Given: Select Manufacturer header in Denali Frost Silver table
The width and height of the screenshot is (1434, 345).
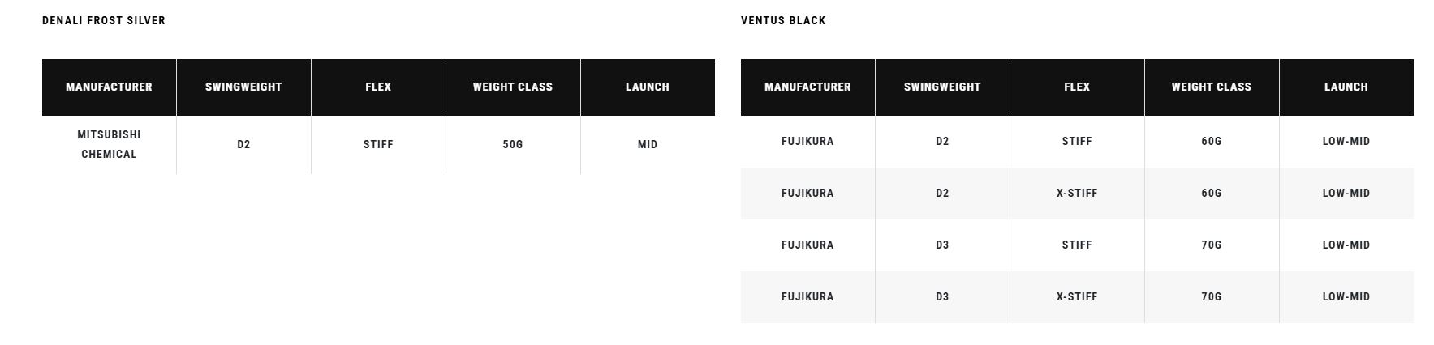Looking at the screenshot, I should pyautogui.click(x=109, y=87).
